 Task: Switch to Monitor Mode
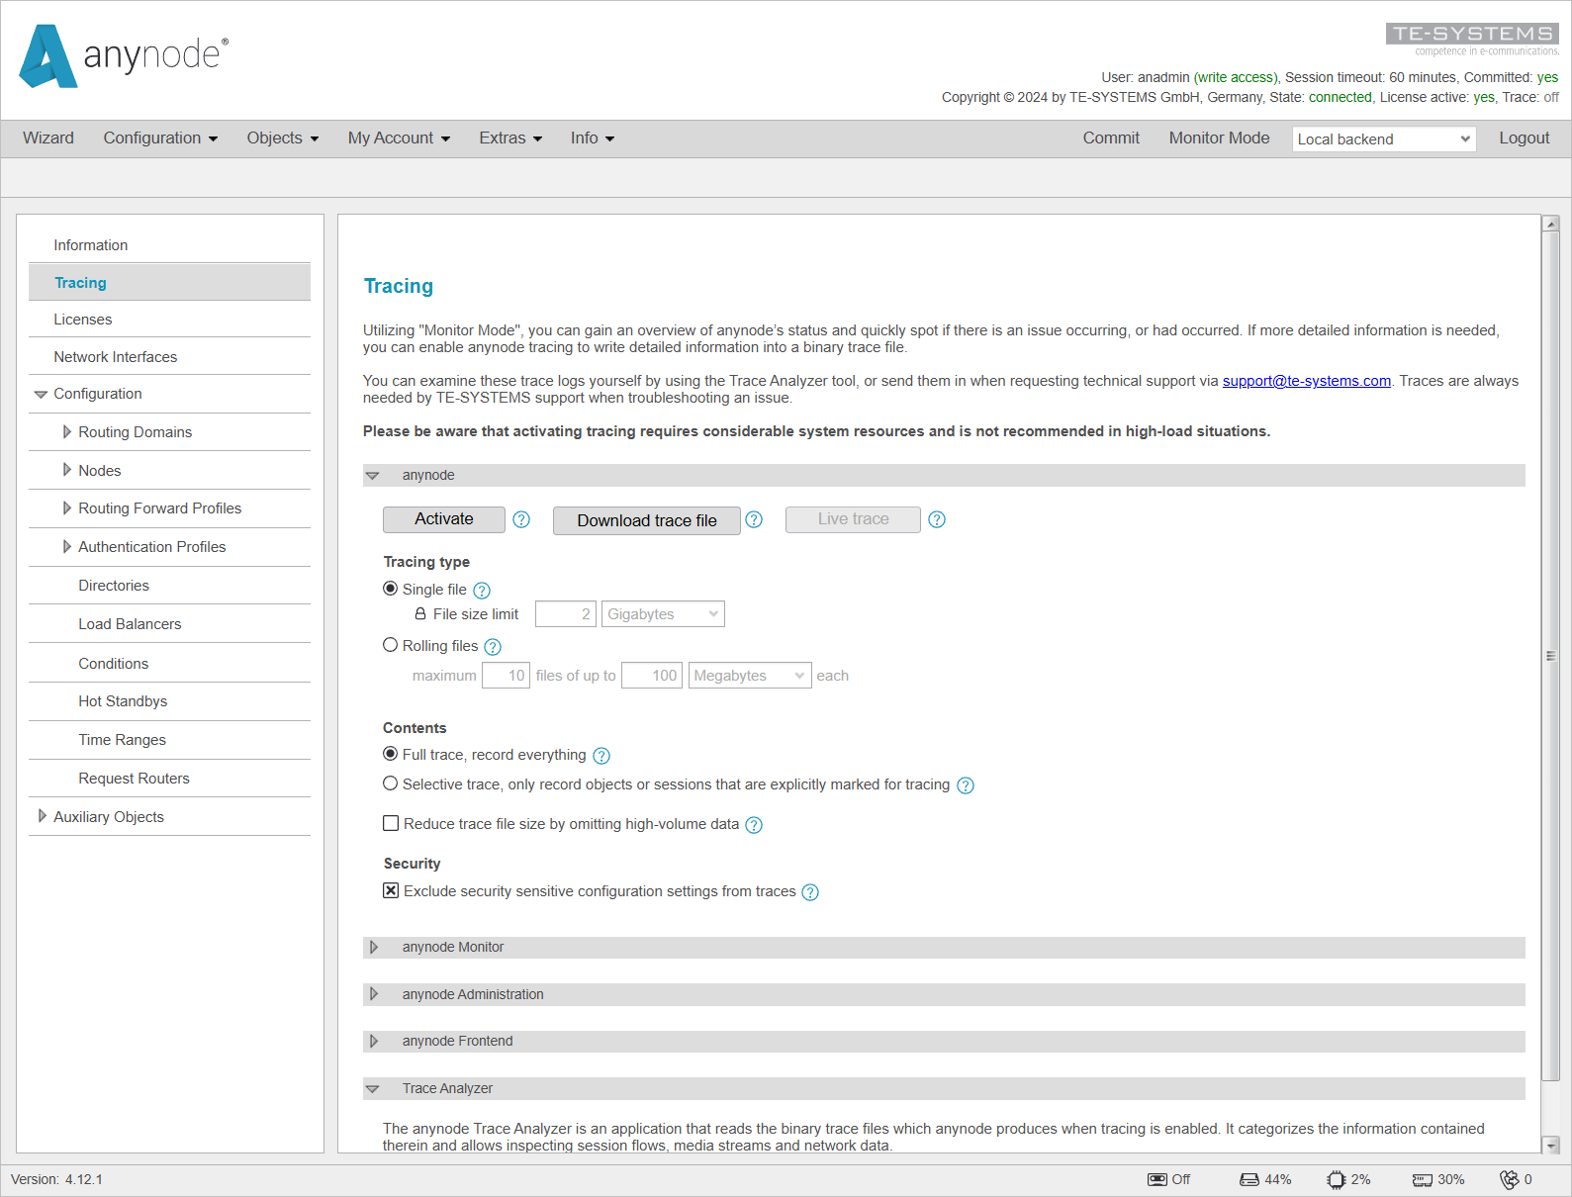[x=1219, y=138]
